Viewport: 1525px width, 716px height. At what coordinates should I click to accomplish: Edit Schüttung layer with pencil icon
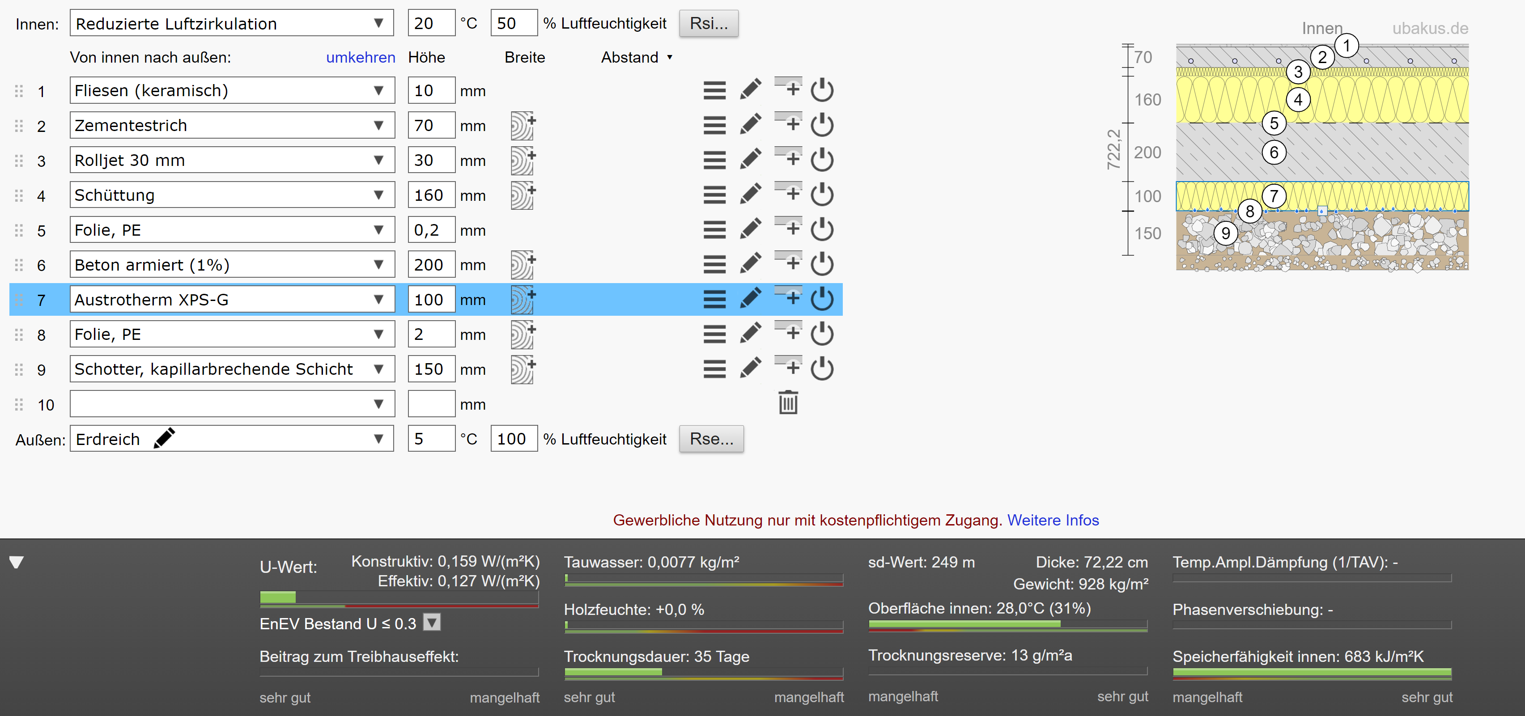pos(751,195)
